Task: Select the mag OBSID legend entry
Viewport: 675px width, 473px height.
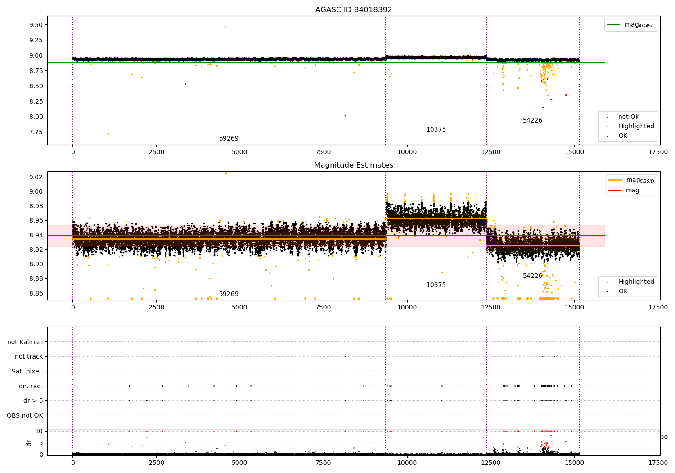Action: tap(631, 180)
